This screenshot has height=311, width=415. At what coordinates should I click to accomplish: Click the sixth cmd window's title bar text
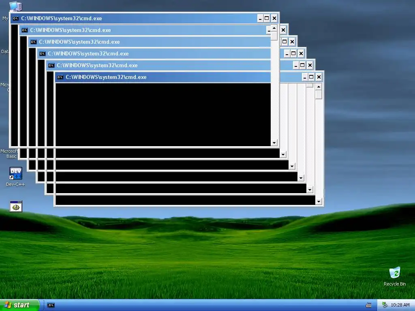(x=106, y=77)
